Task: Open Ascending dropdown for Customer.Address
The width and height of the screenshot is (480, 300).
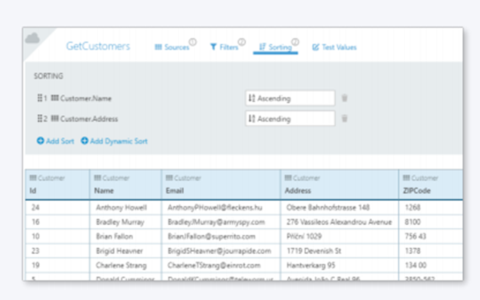Action: pos(290,119)
